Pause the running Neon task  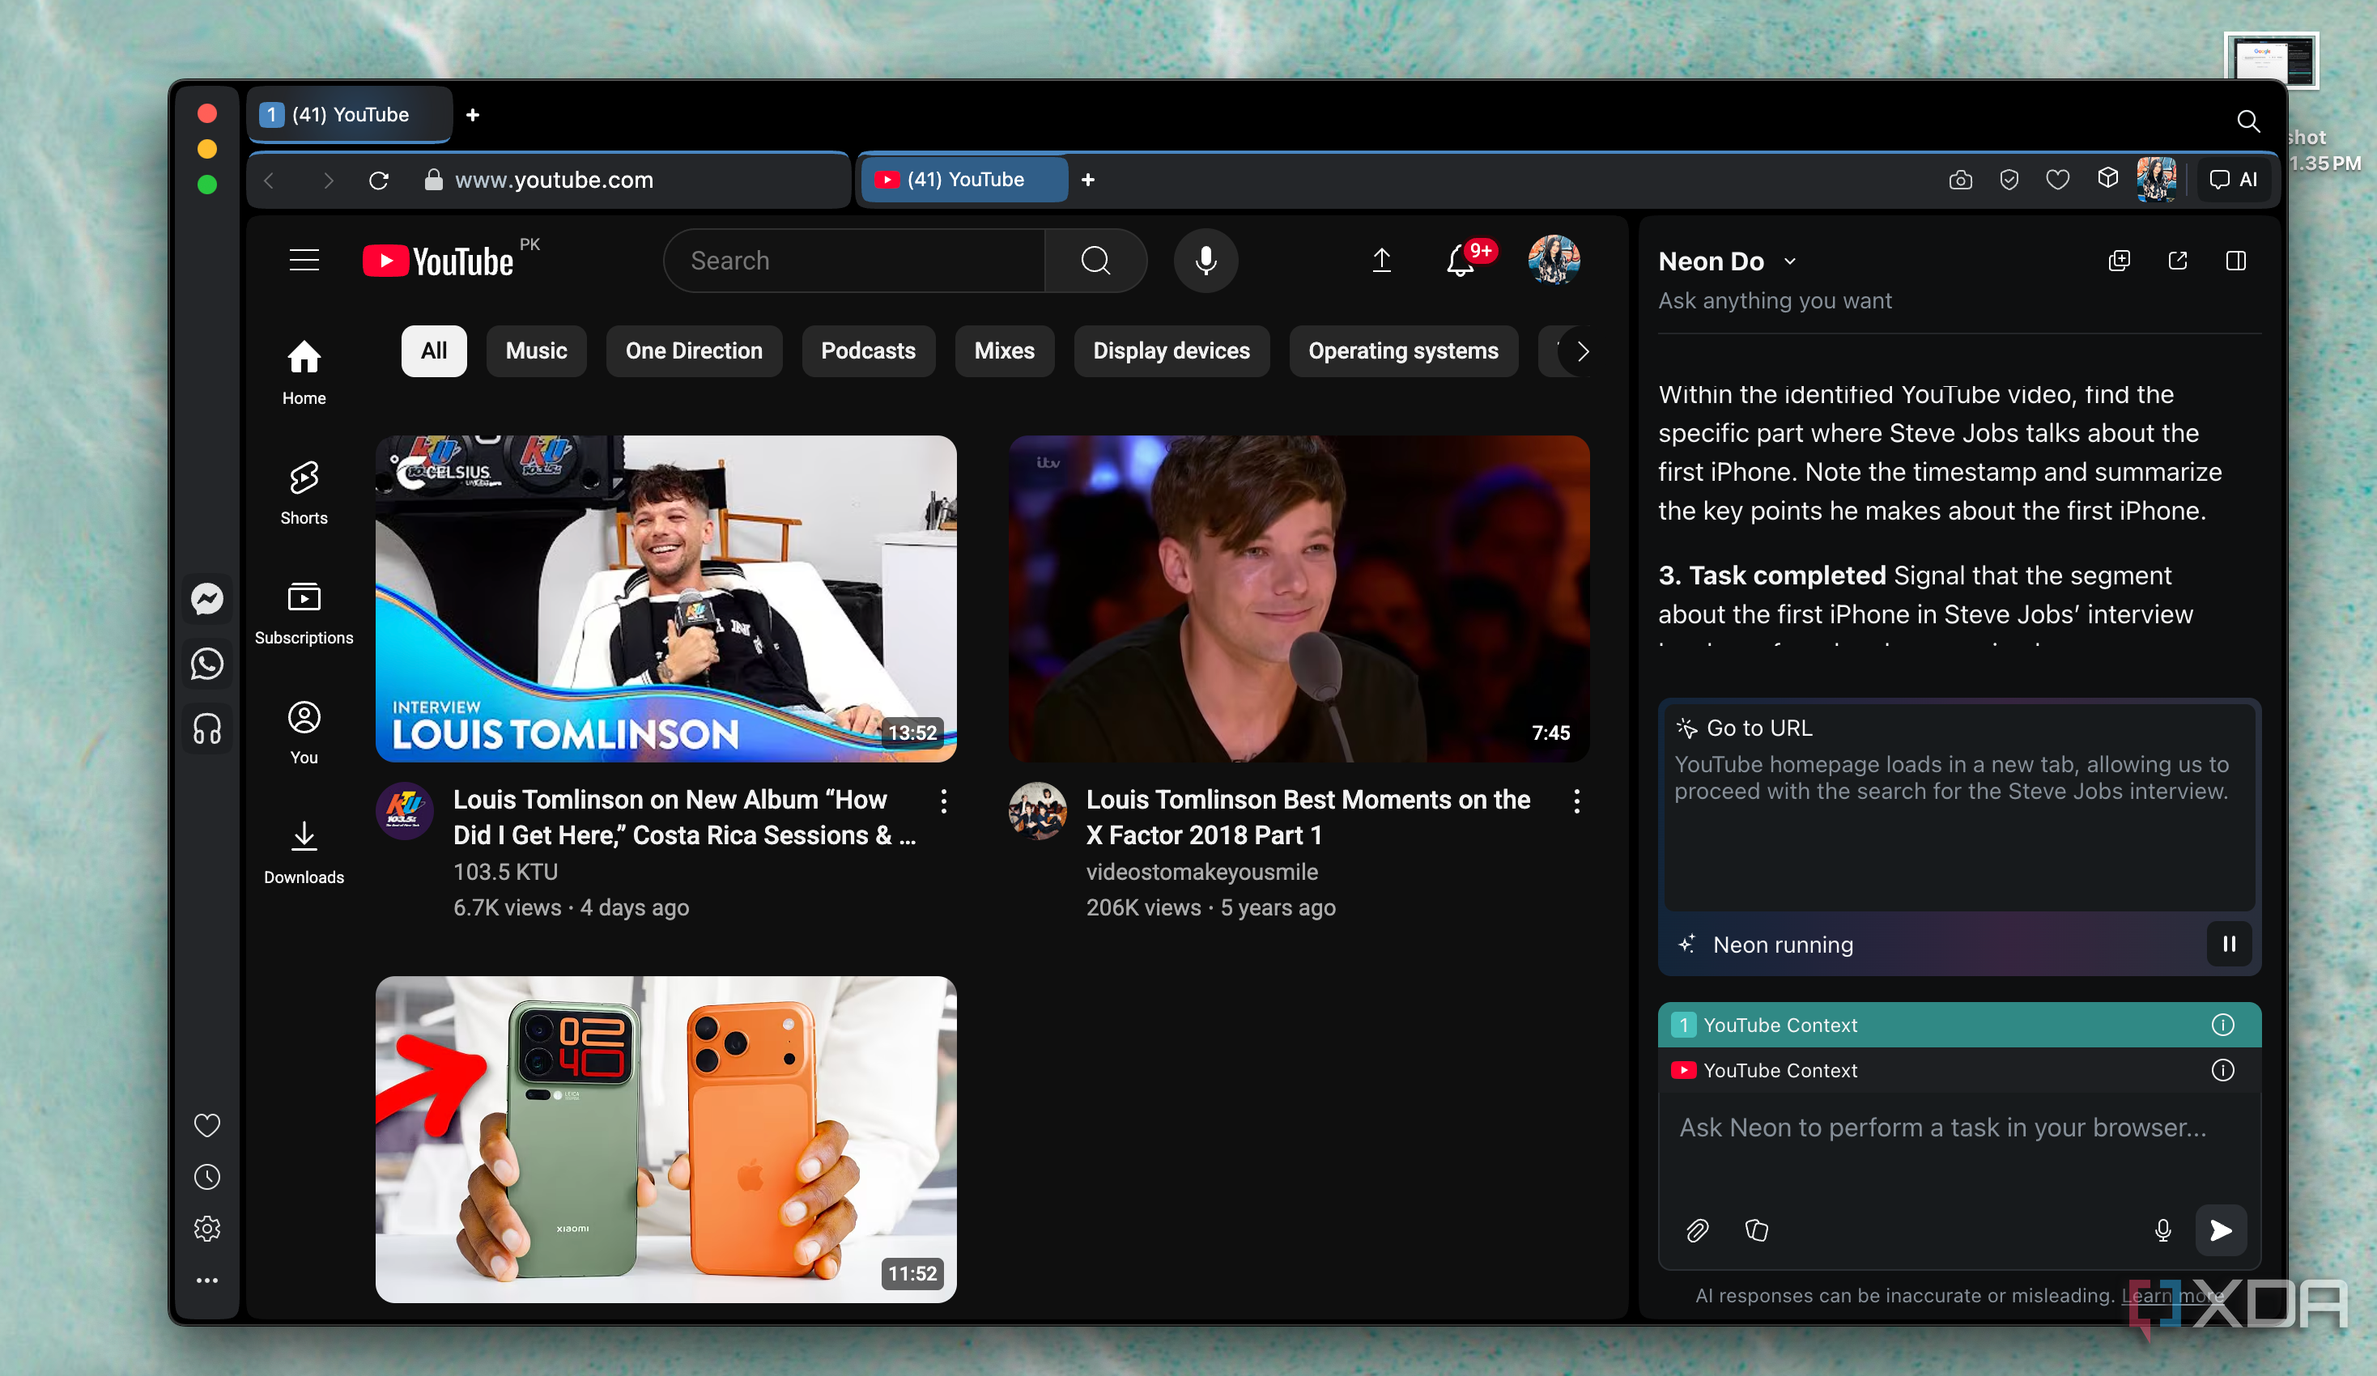pos(2229,944)
